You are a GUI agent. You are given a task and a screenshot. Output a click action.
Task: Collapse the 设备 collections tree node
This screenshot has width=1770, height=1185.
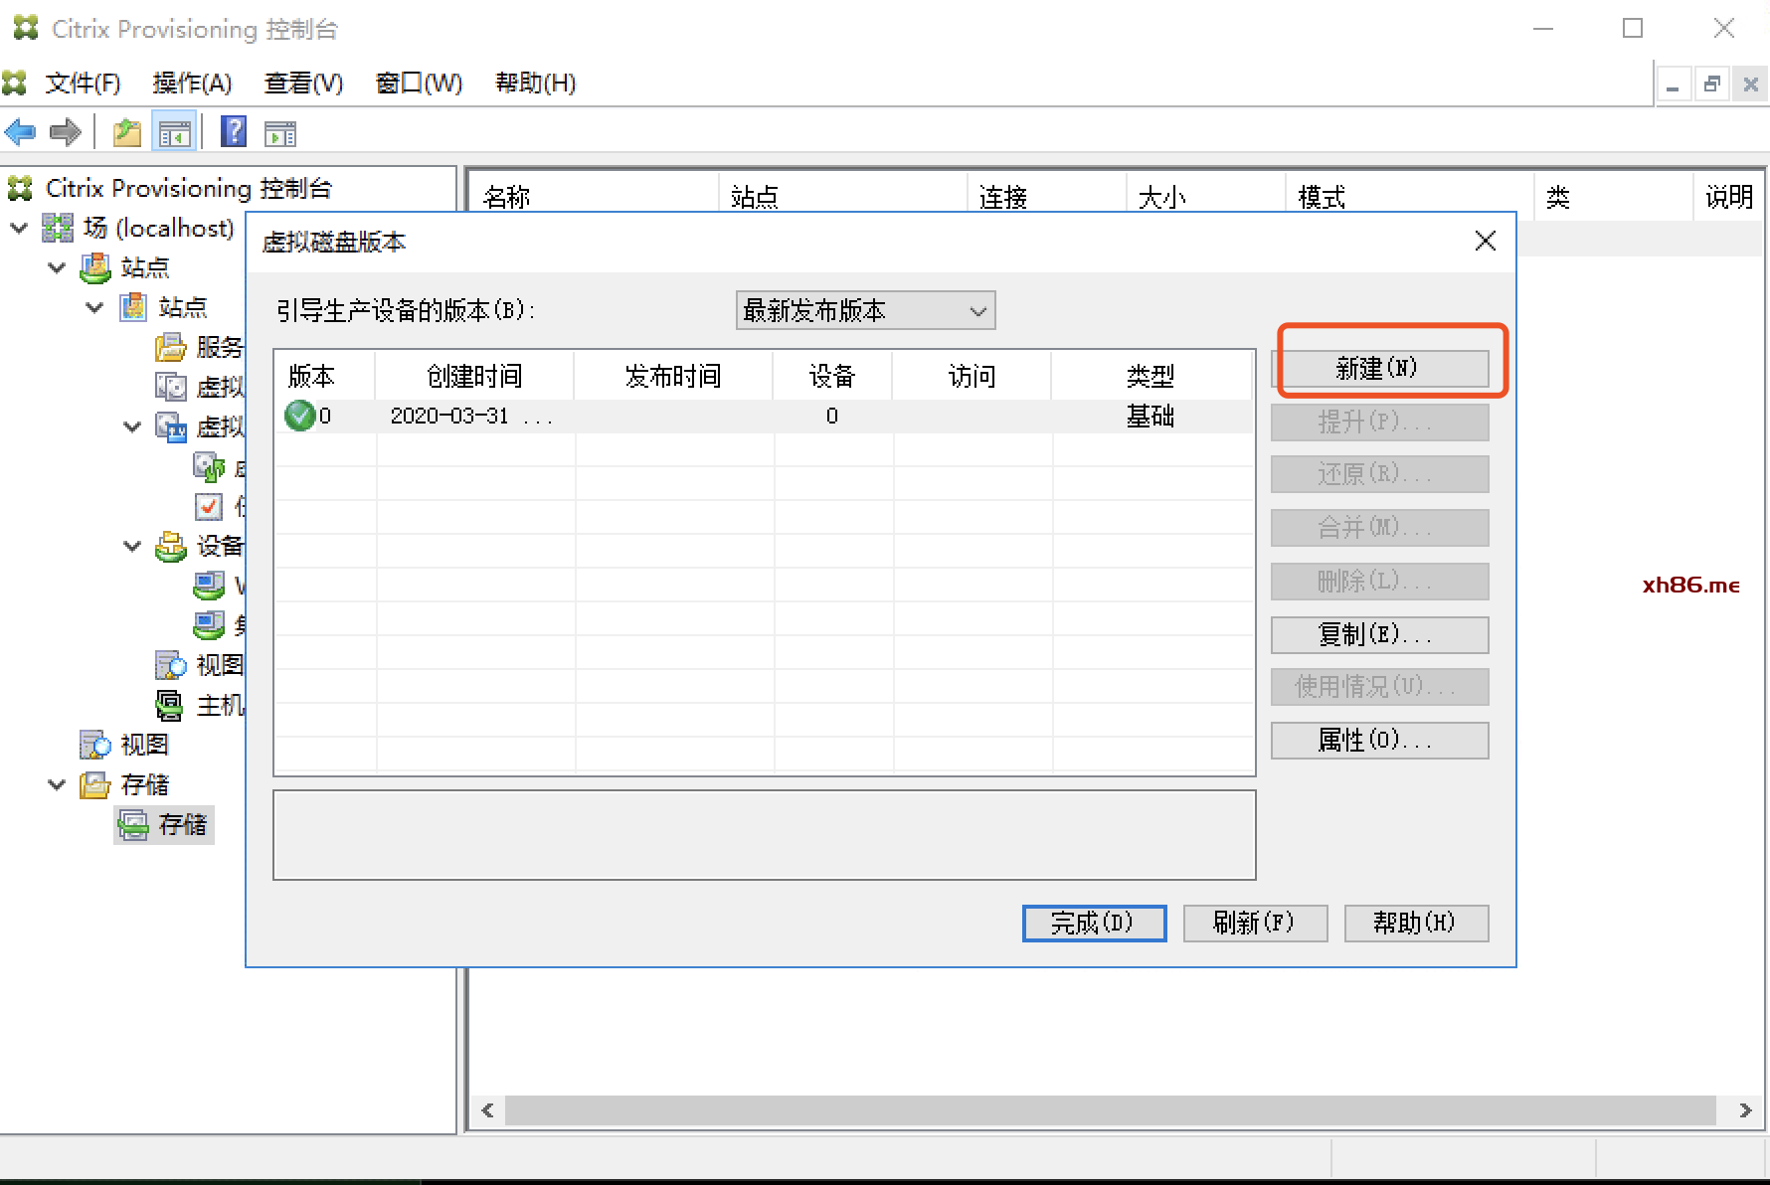132,546
